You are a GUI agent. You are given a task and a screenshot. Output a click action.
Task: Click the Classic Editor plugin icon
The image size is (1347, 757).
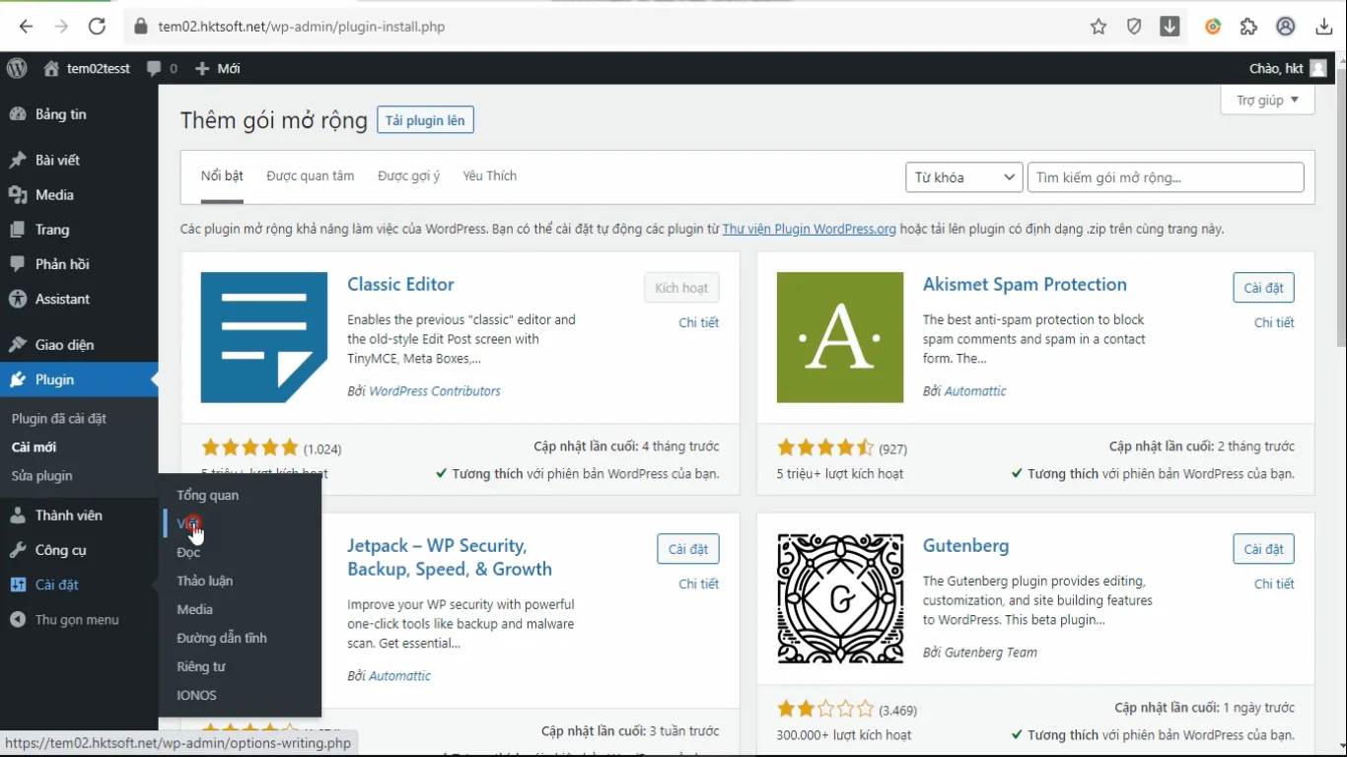264,337
